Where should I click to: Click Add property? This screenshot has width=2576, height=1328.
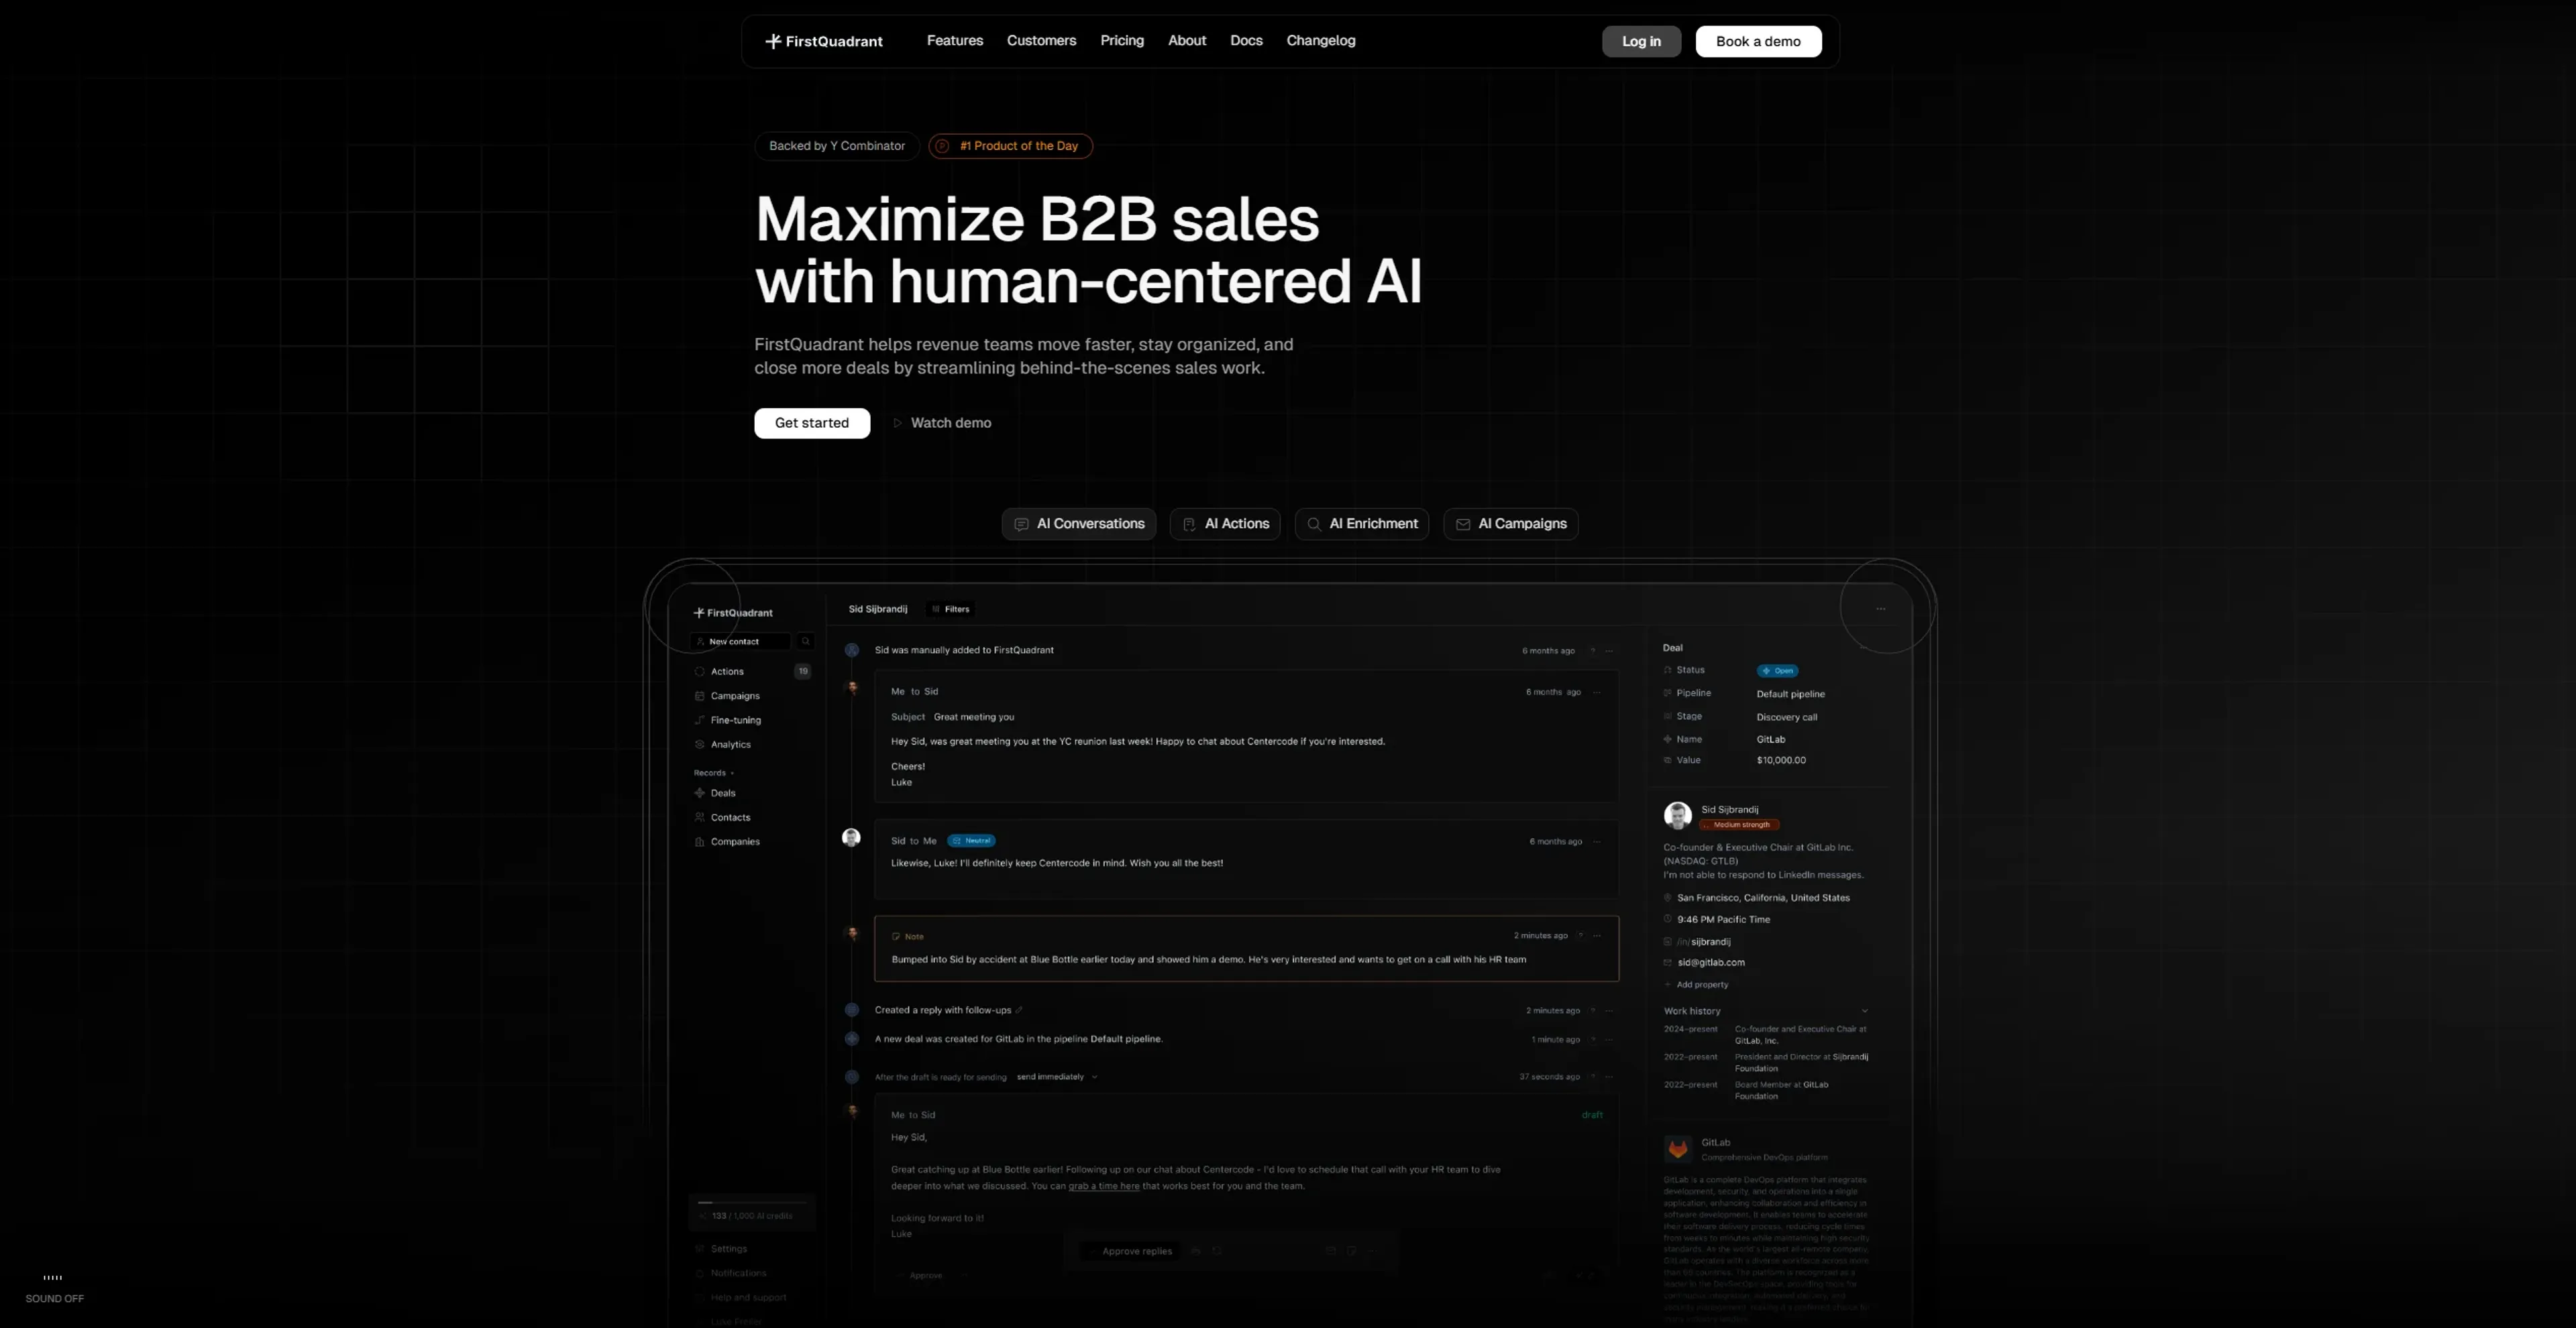[1696, 984]
